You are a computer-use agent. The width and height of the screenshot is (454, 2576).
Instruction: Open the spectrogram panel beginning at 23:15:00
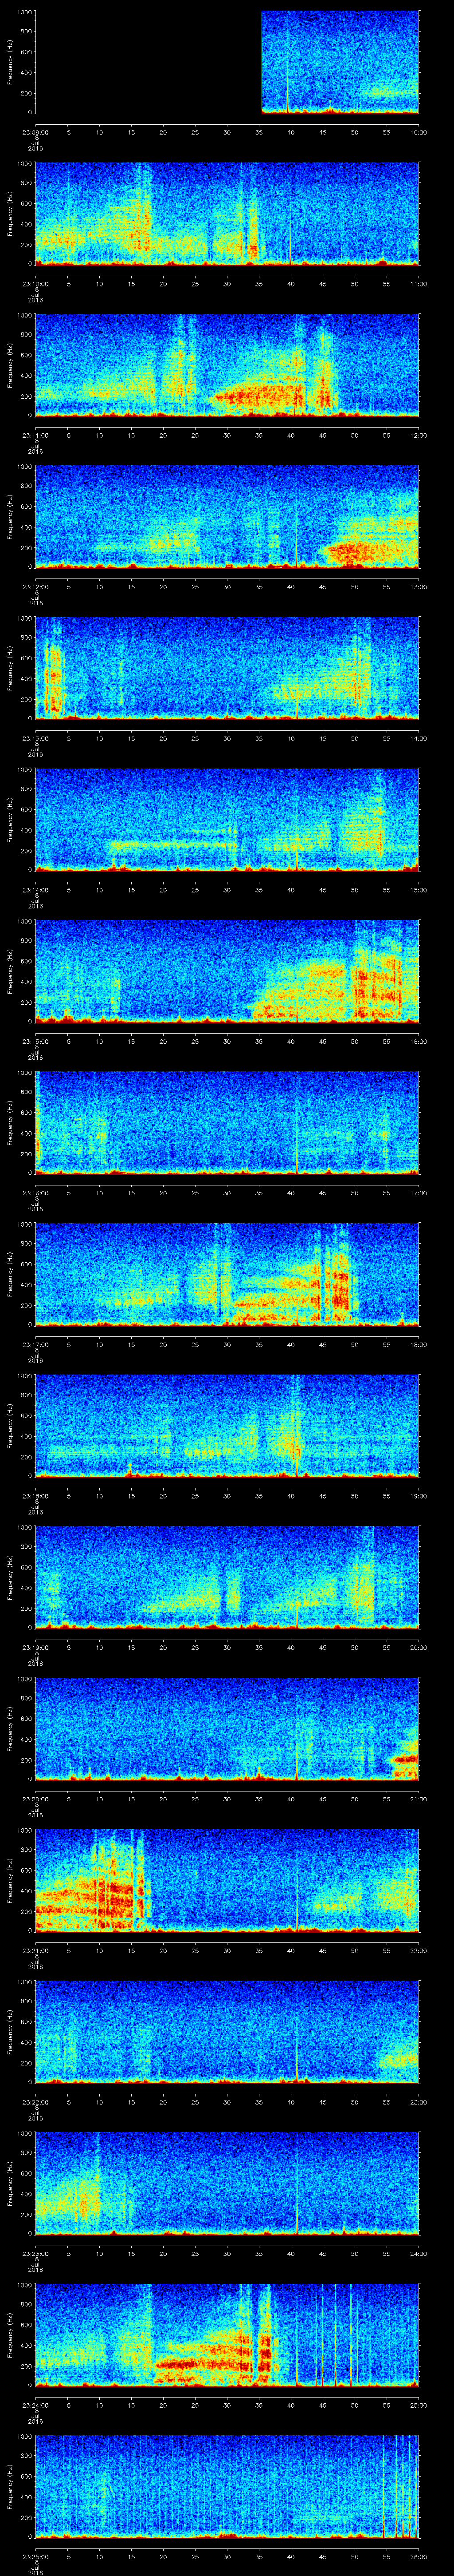227,971
